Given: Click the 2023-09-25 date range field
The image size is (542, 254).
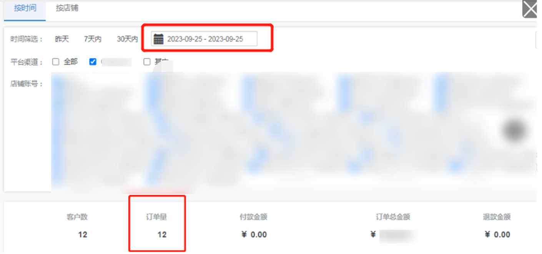Looking at the screenshot, I should coord(204,39).
